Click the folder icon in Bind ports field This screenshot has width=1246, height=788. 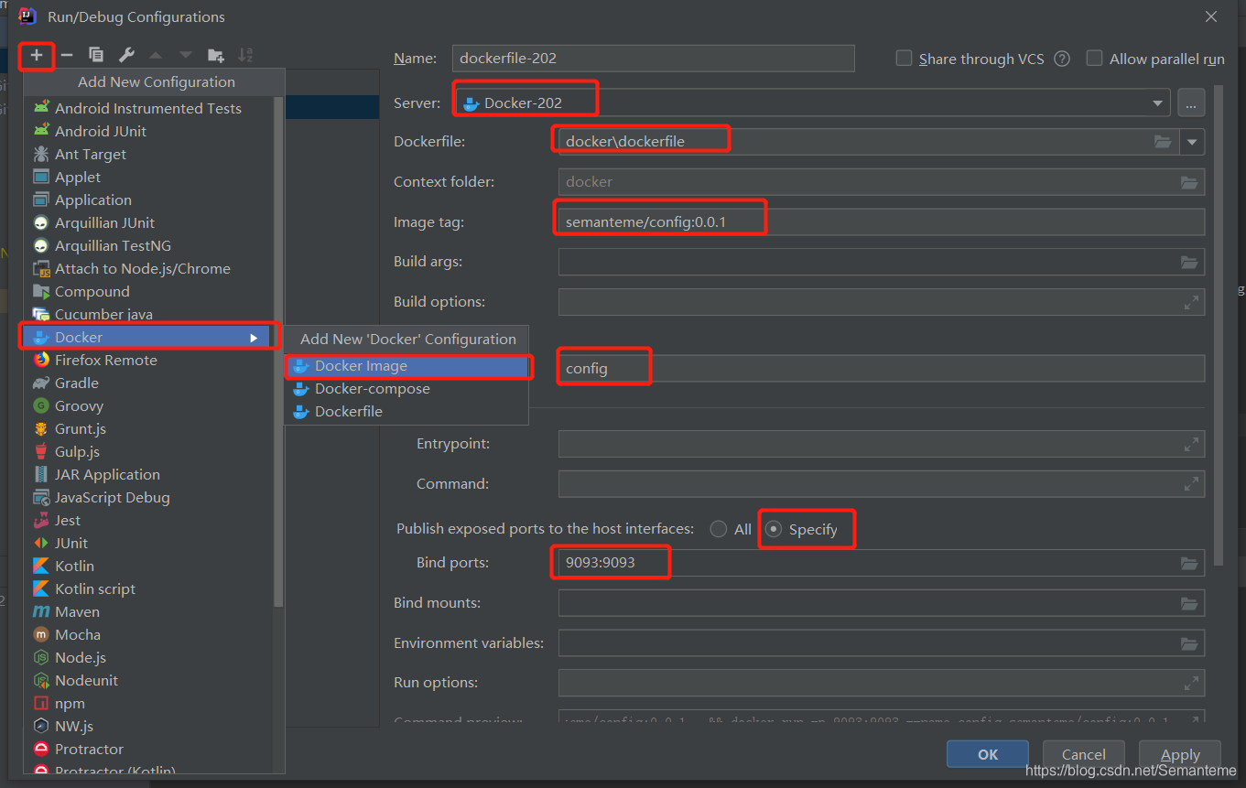[x=1189, y=563]
